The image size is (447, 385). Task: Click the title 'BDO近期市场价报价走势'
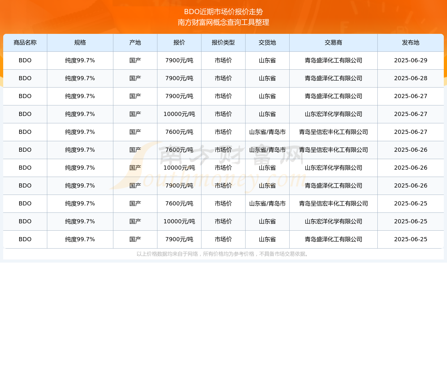(x=223, y=12)
